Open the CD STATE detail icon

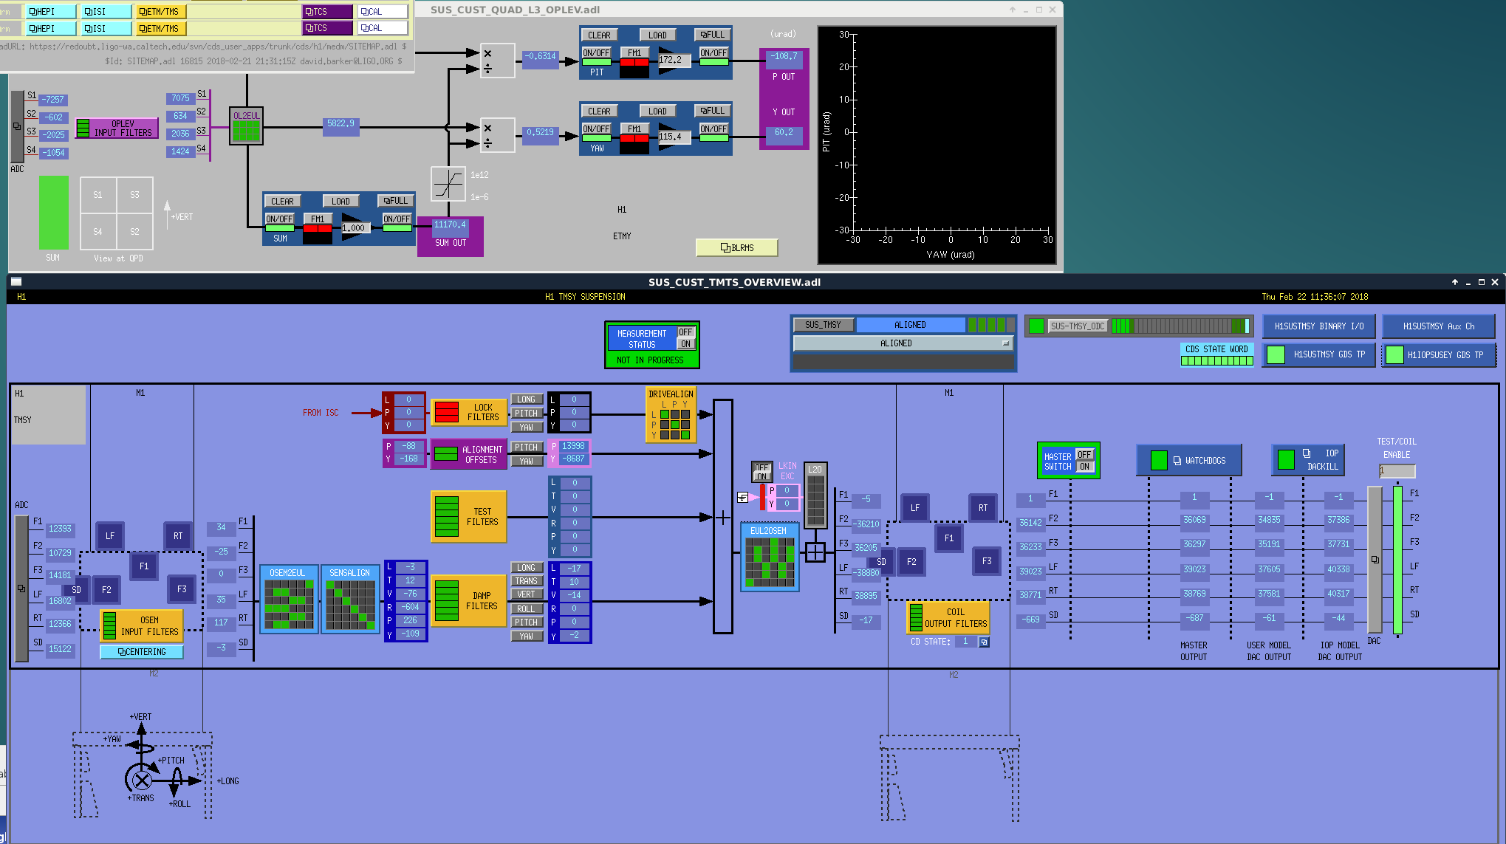click(x=984, y=642)
